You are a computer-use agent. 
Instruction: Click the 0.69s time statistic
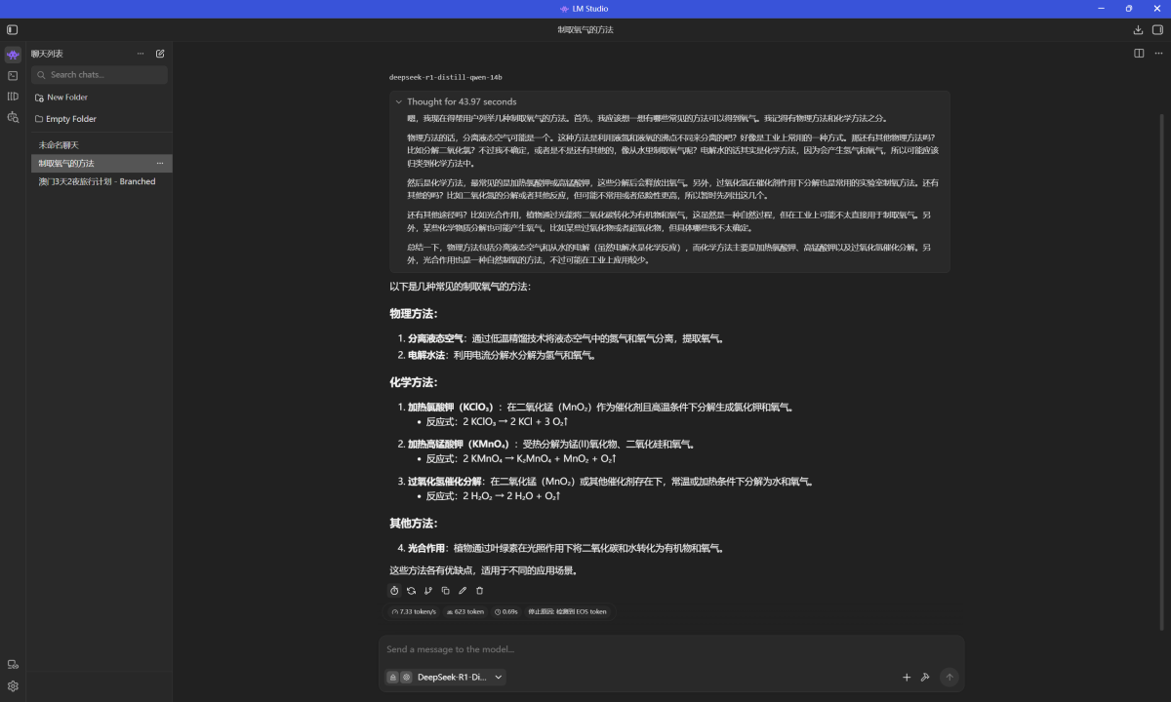pyautogui.click(x=506, y=612)
